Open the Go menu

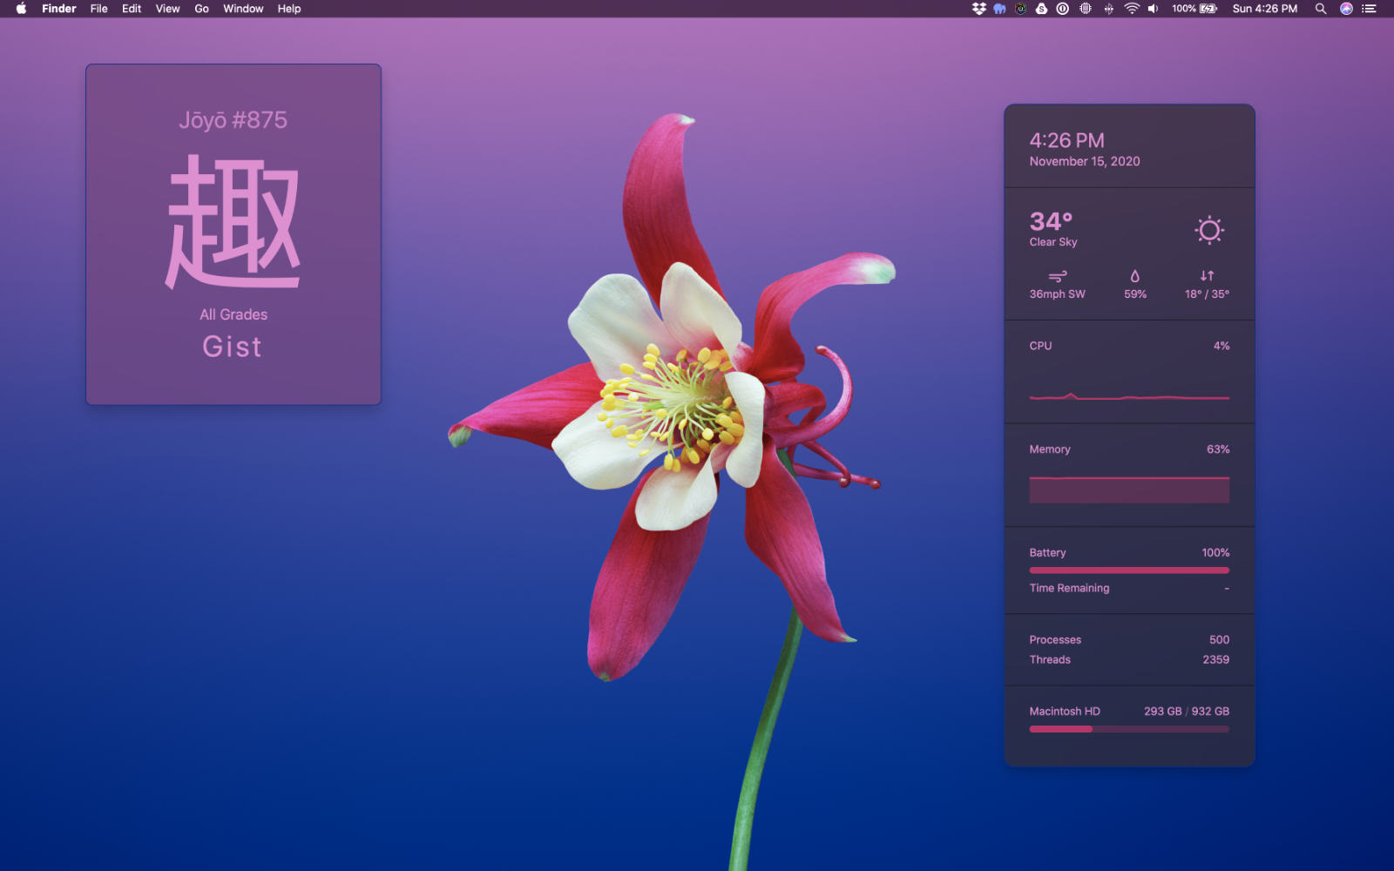(x=201, y=9)
